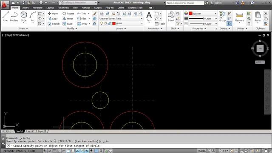
Task: Choose the Scale modify tool
Action: point(68,24)
